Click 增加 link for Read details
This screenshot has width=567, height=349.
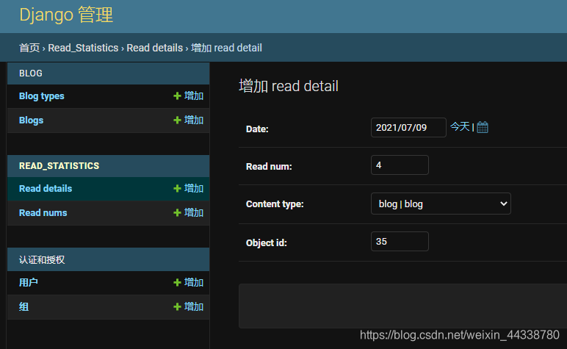(194, 188)
